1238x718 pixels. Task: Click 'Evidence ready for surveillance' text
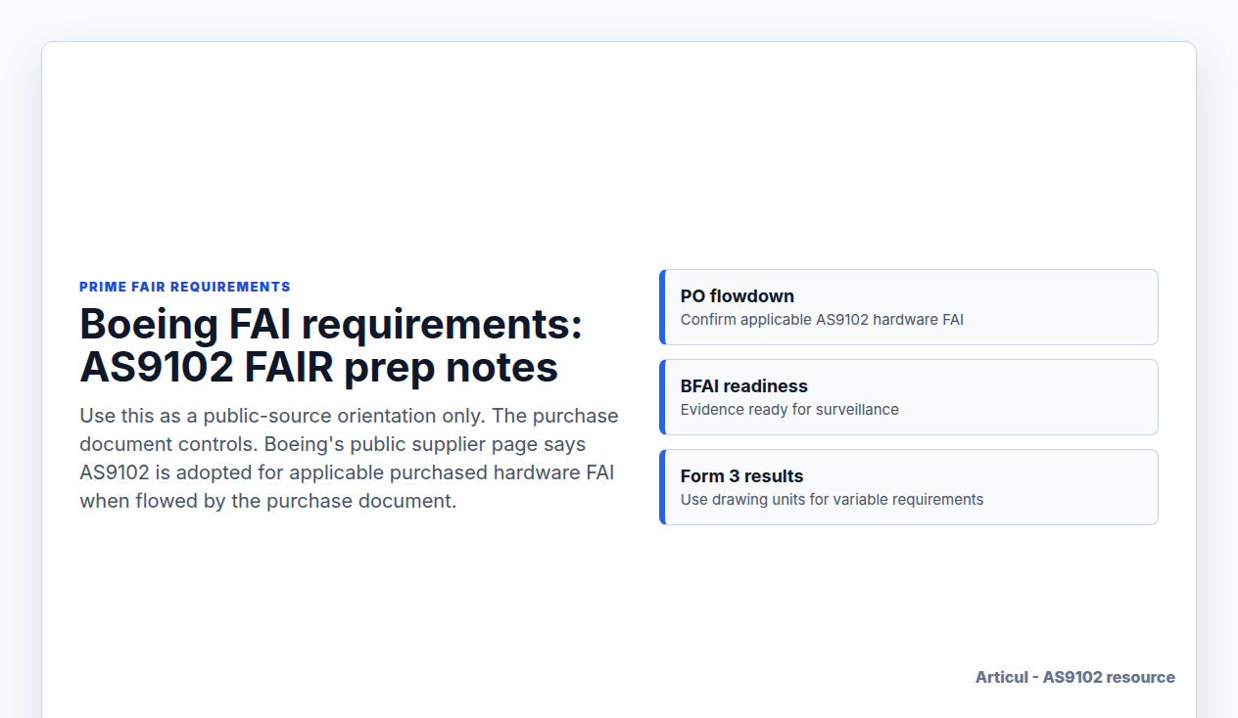pyautogui.click(x=789, y=409)
